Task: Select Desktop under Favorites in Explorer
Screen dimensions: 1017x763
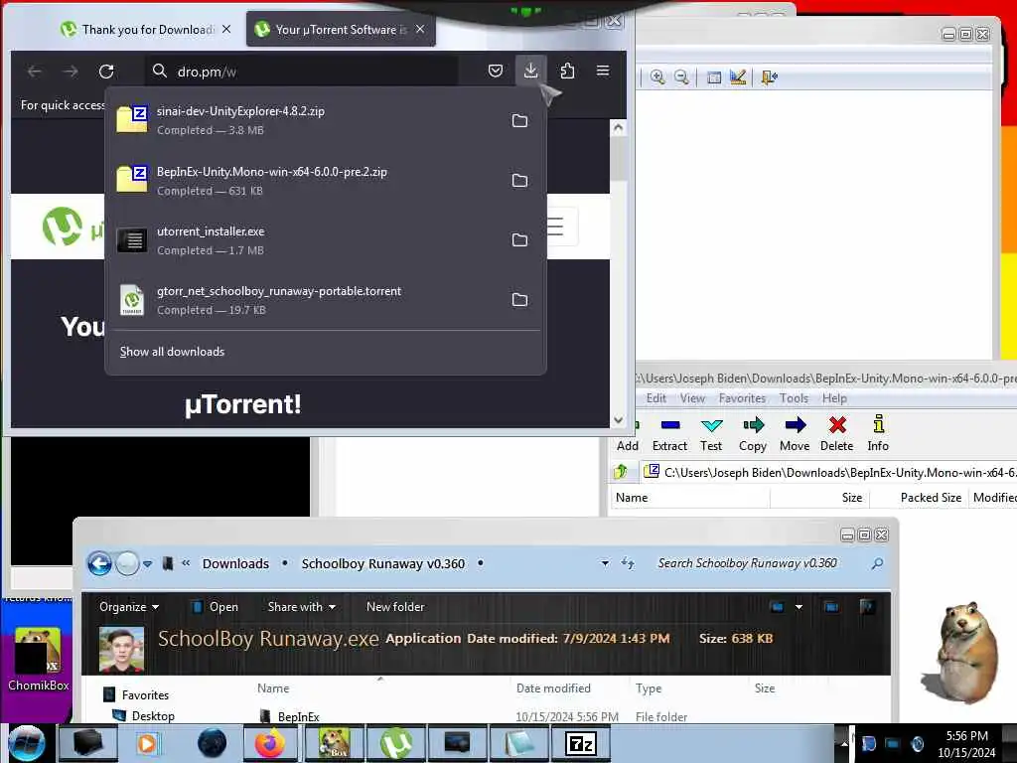Action: pyautogui.click(x=153, y=715)
